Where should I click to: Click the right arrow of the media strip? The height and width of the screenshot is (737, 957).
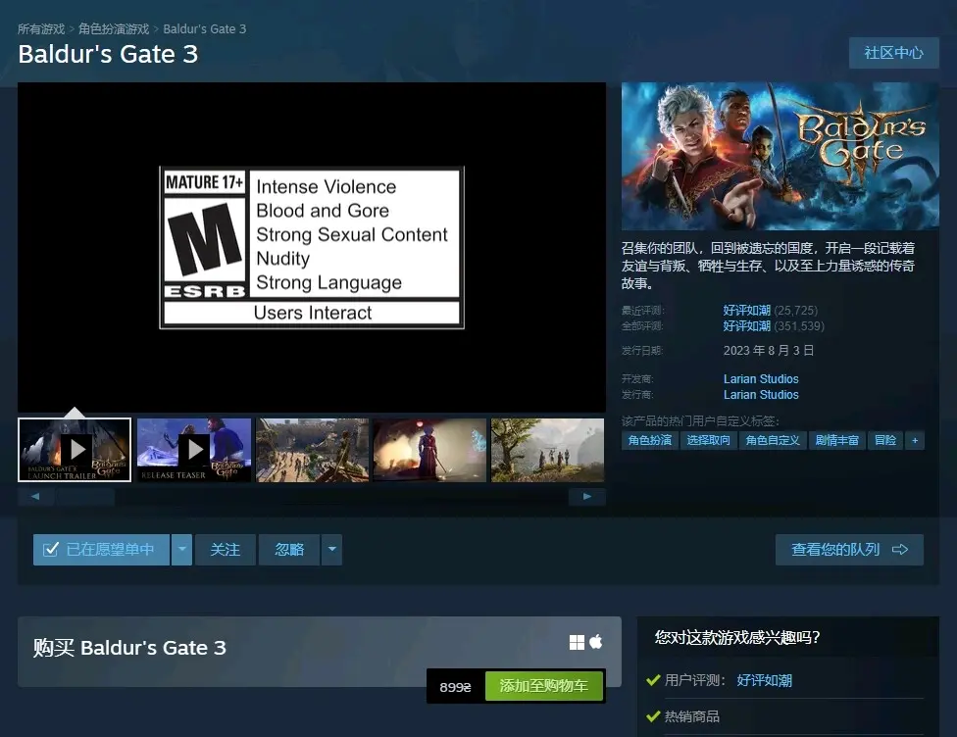click(x=587, y=497)
